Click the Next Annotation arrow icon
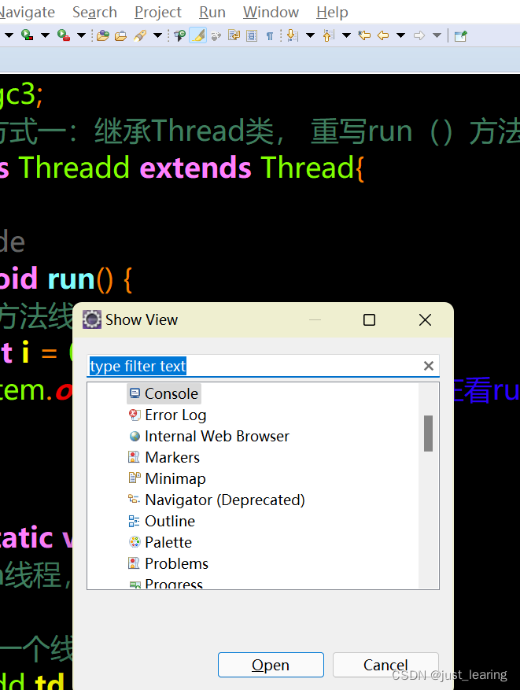The height and width of the screenshot is (690, 520). click(x=292, y=35)
